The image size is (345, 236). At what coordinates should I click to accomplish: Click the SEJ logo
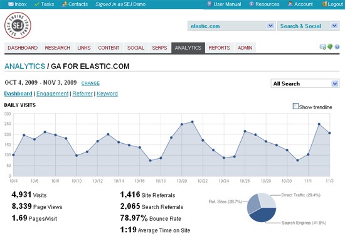pyautogui.click(x=18, y=26)
